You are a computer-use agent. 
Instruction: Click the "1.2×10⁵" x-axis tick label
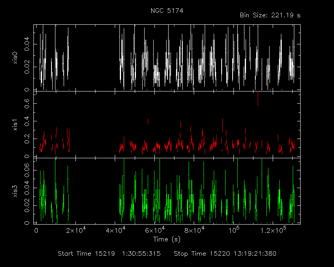pyautogui.click(x=273, y=230)
